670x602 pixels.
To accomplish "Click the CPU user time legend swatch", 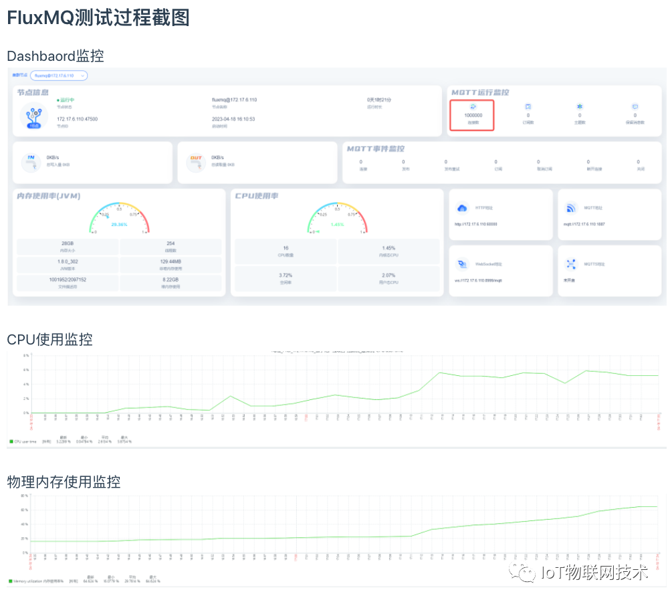I will (x=11, y=441).
